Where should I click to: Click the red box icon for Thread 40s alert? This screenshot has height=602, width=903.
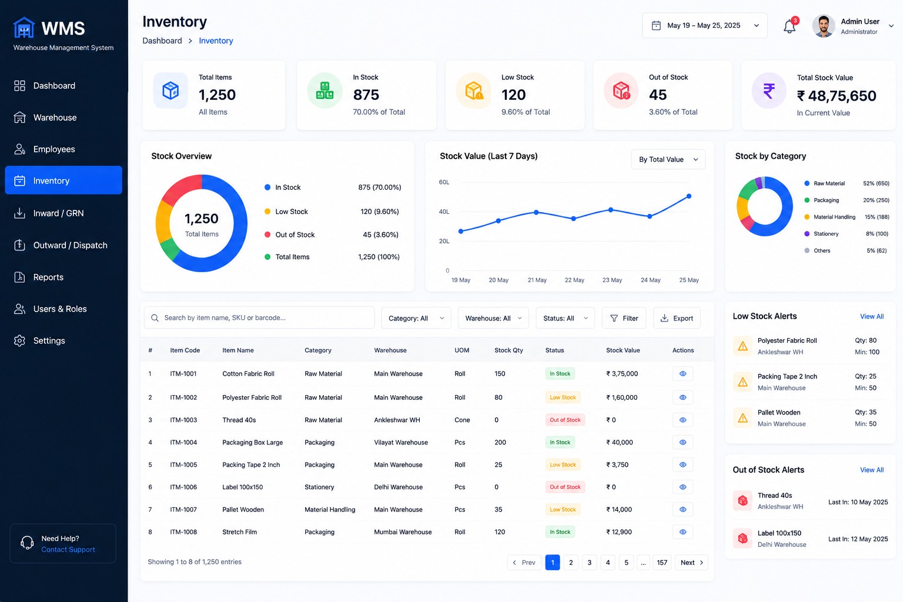743,501
